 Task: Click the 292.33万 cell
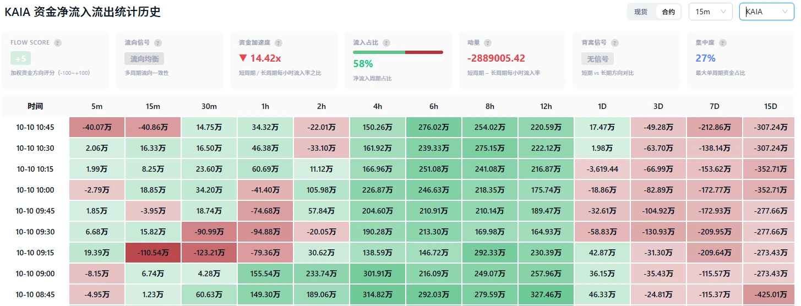coord(490,253)
